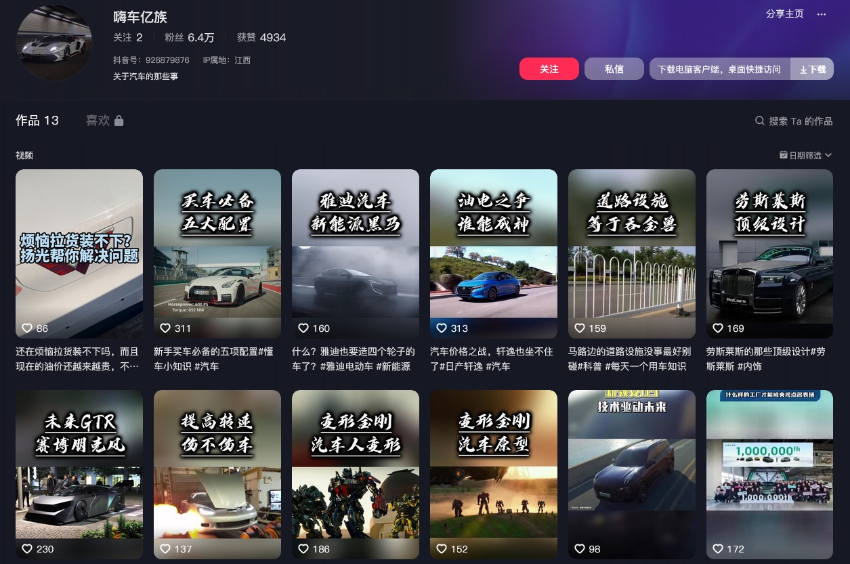Switch to the 喜欢 tab
Screen dimensions: 850x564
click(104, 121)
